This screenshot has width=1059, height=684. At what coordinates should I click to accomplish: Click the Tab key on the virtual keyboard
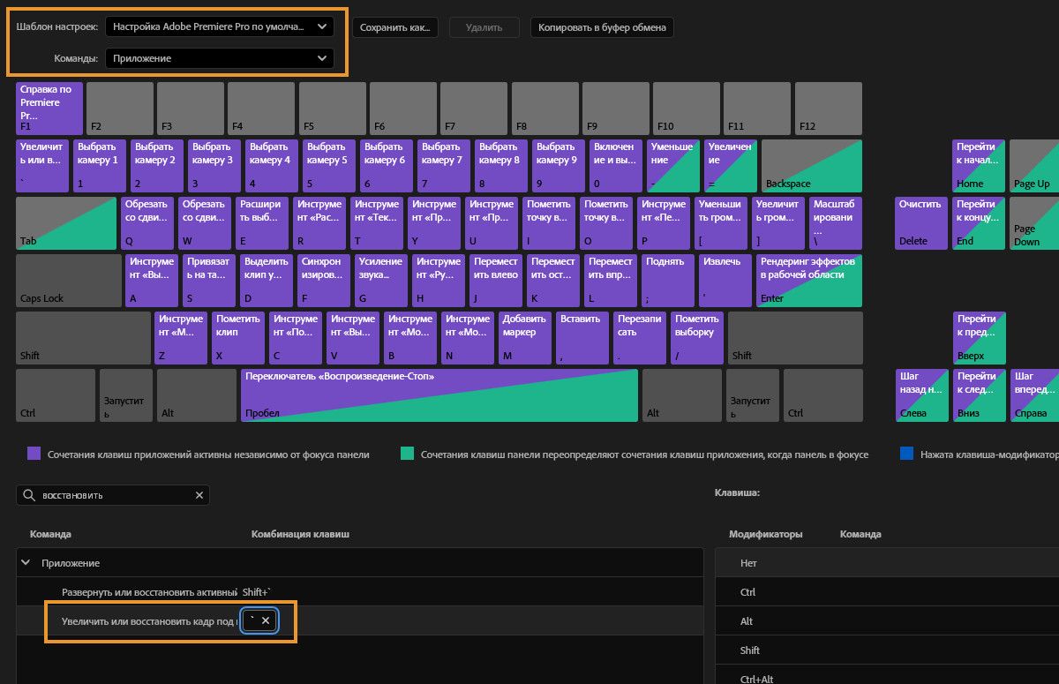tap(66, 222)
